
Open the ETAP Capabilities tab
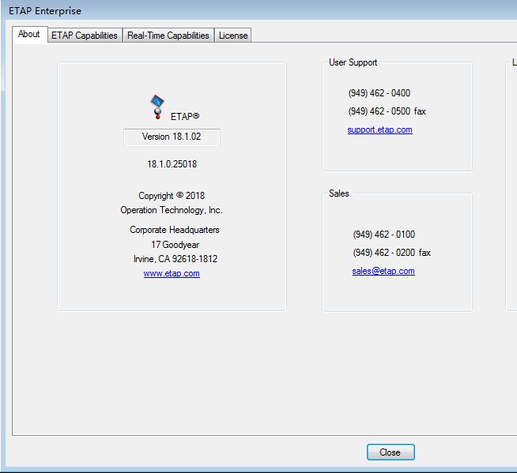click(x=85, y=36)
